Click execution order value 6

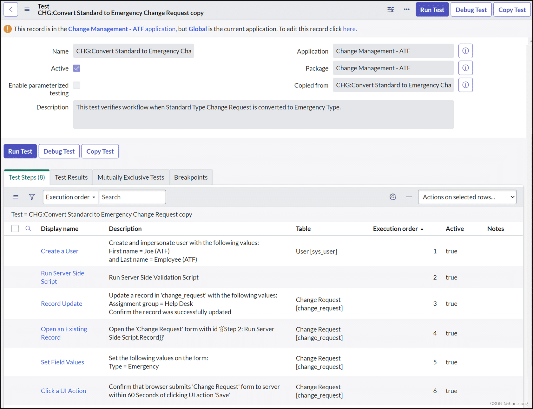[x=435, y=391]
